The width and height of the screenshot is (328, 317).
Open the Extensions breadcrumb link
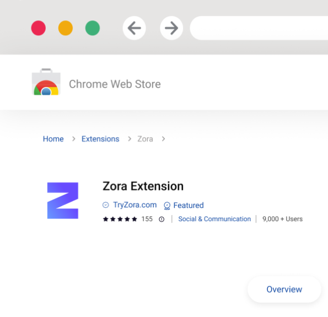pyautogui.click(x=100, y=139)
